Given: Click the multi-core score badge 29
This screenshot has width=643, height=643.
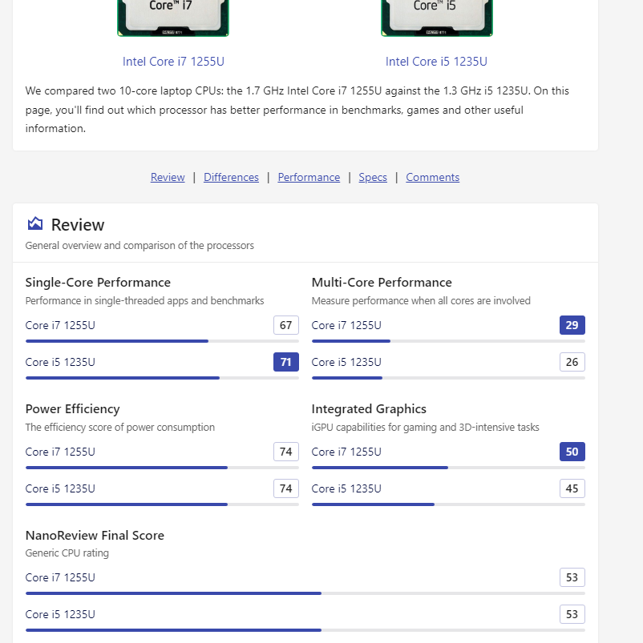Looking at the screenshot, I should pos(572,325).
